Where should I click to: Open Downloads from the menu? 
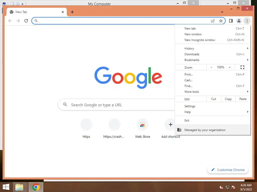[213, 54]
